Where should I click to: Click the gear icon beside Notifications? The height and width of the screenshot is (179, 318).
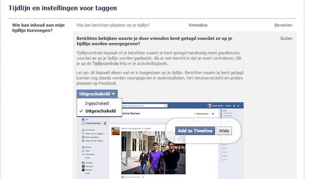tap(213, 114)
